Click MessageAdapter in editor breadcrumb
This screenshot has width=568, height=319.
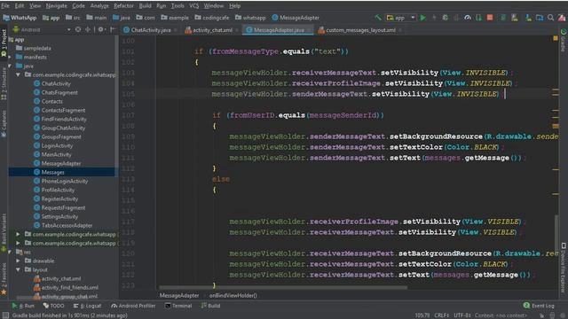(x=179, y=295)
